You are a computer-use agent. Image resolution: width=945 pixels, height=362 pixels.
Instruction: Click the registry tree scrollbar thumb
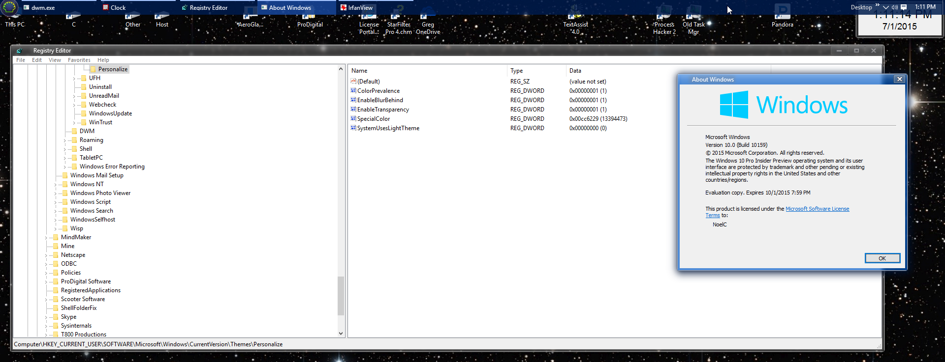click(x=341, y=296)
